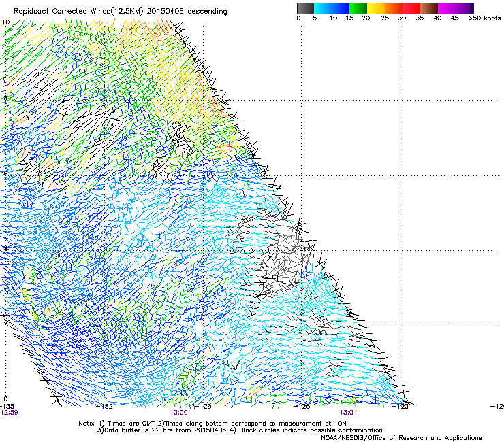
Task: Click longitude axis label '-126'
Action: tap(302, 407)
